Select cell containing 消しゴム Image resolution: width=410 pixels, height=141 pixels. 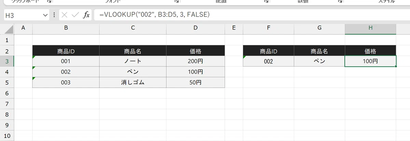[133, 83]
